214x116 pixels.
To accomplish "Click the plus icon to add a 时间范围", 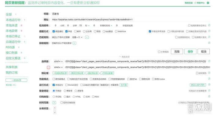I will pos(54,103).
